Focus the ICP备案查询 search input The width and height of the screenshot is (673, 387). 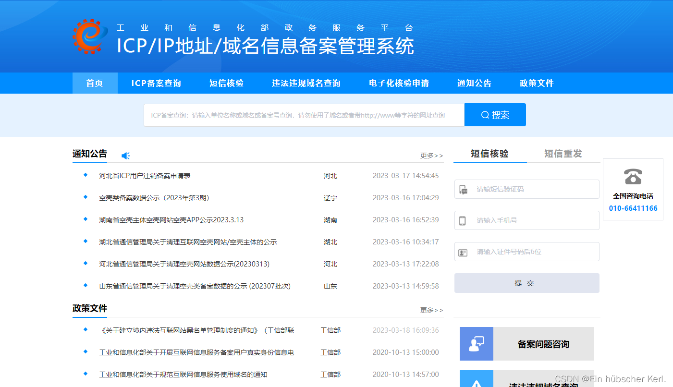pos(304,115)
